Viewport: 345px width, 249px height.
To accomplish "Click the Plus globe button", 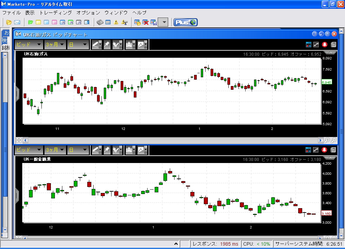I will tap(186, 22).
